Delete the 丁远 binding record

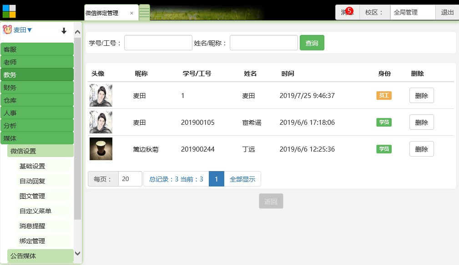421,149
